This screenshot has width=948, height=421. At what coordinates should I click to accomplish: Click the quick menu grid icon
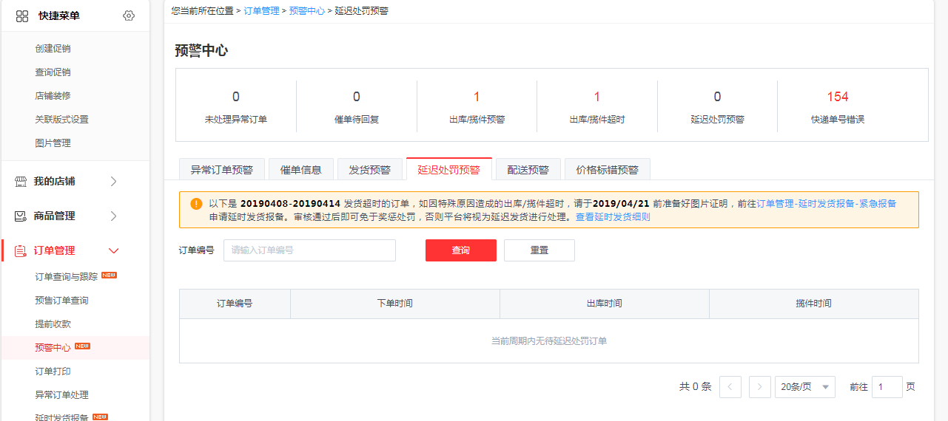(x=22, y=16)
